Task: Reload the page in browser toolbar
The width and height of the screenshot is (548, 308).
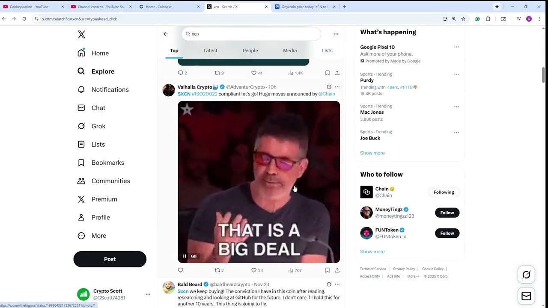Action: tap(24, 19)
